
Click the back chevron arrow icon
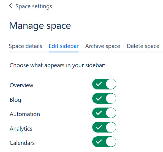point(10,6)
